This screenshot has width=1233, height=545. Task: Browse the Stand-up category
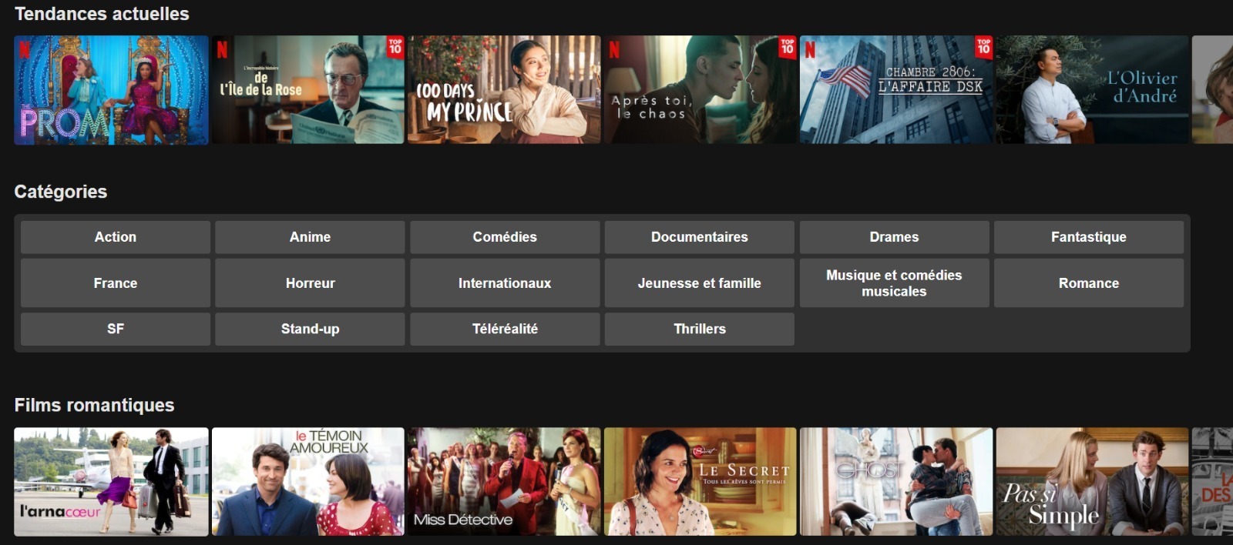coord(310,329)
